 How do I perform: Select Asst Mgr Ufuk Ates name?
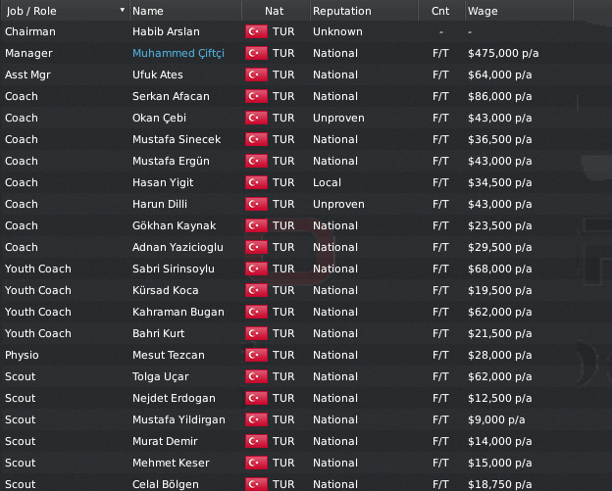(158, 74)
